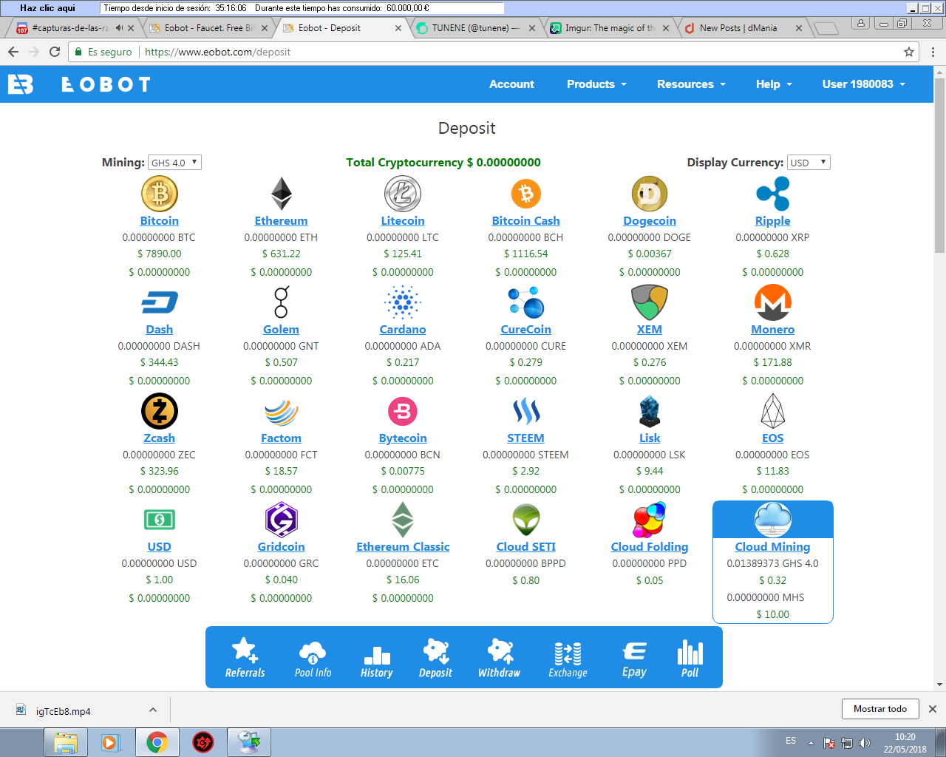Expand the Resources navigation menu
Screen dimensions: 946x757
[x=691, y=84]
